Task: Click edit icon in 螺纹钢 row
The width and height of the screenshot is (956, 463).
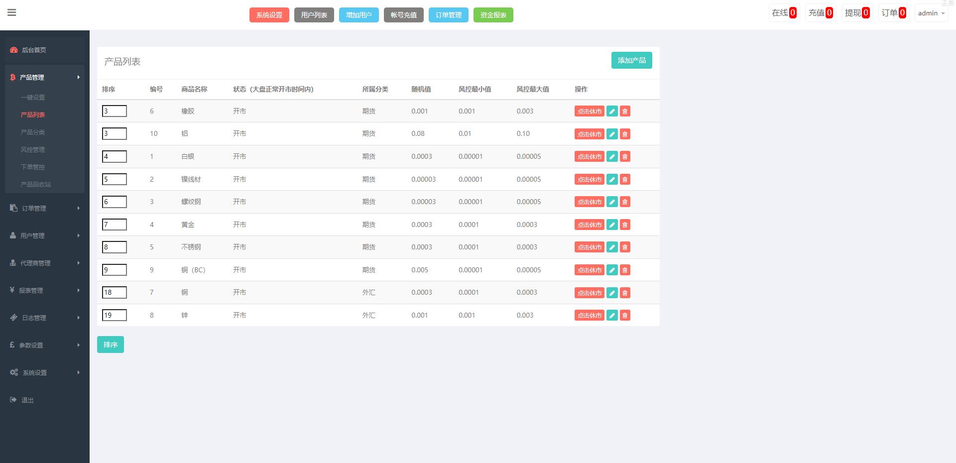Action: pyautogui.click(x=612, y=202)
